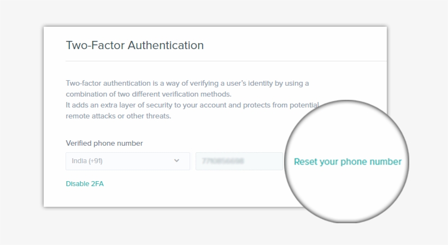Click the Two-Factor Authentication heading
The image size is (448, 245).
134,45
